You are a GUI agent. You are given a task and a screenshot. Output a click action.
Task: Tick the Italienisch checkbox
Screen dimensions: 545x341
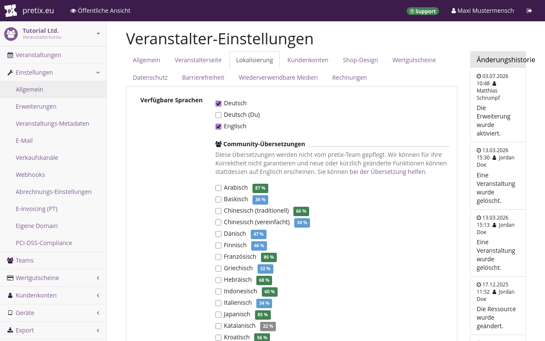pos(218,303)
